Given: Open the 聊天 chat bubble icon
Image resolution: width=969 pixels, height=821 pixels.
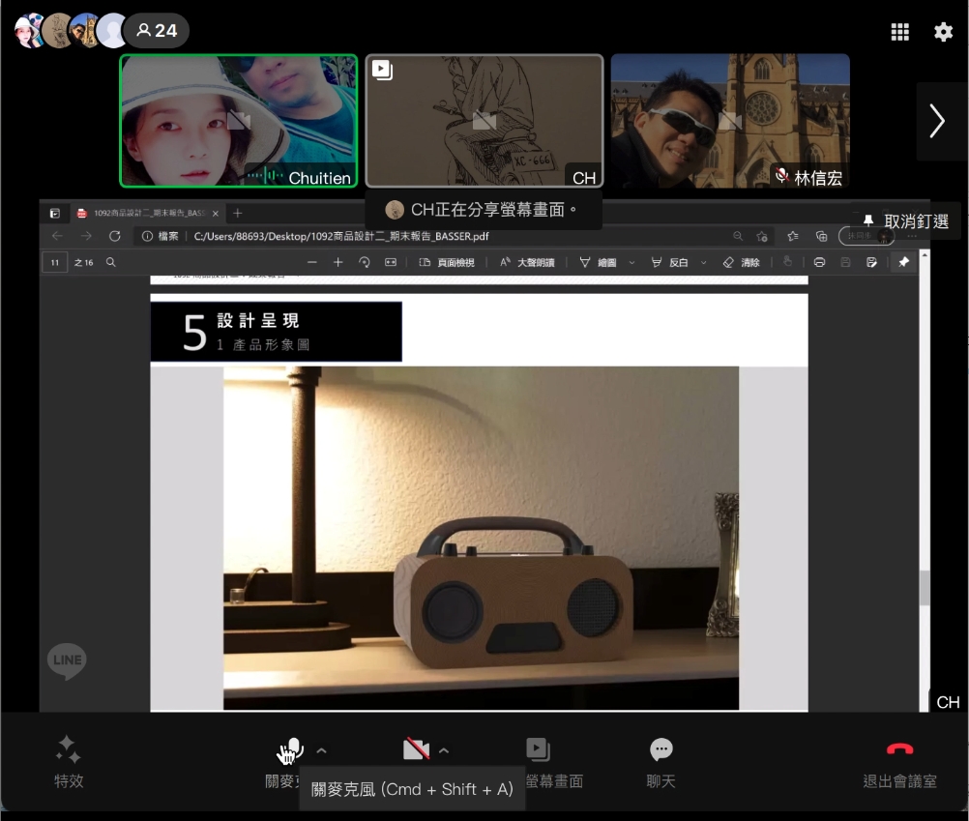Looking at the screenshot, I should point(661,749).
